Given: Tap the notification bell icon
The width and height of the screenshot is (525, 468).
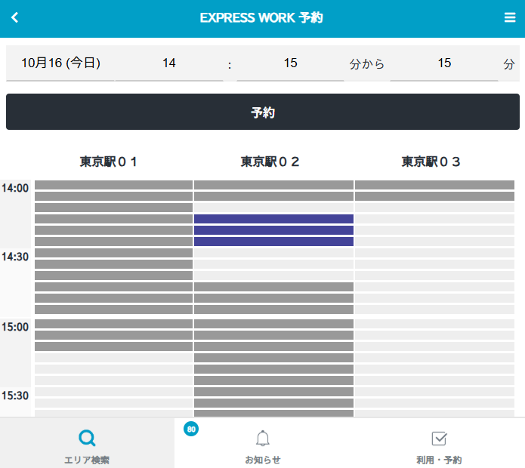Looking at the screenshot, I should click(x=263, y=439).
